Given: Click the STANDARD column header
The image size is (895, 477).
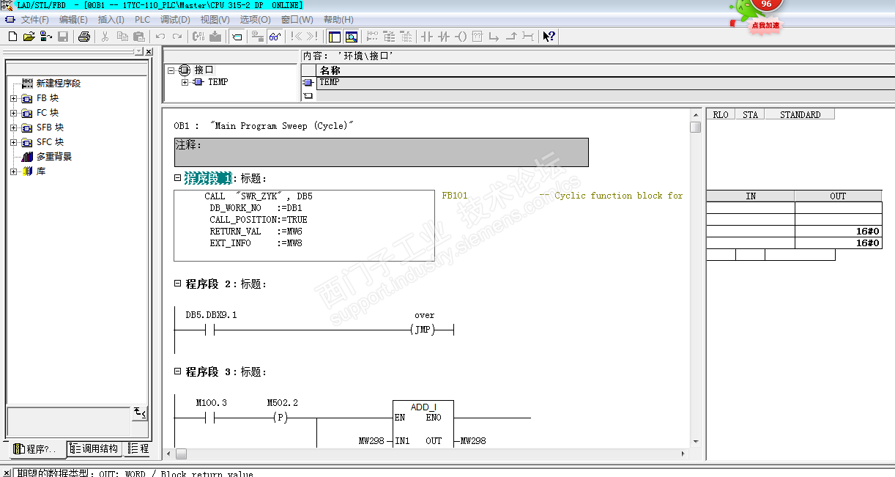Looking at the screenshot, I should [x=800, y=114].
